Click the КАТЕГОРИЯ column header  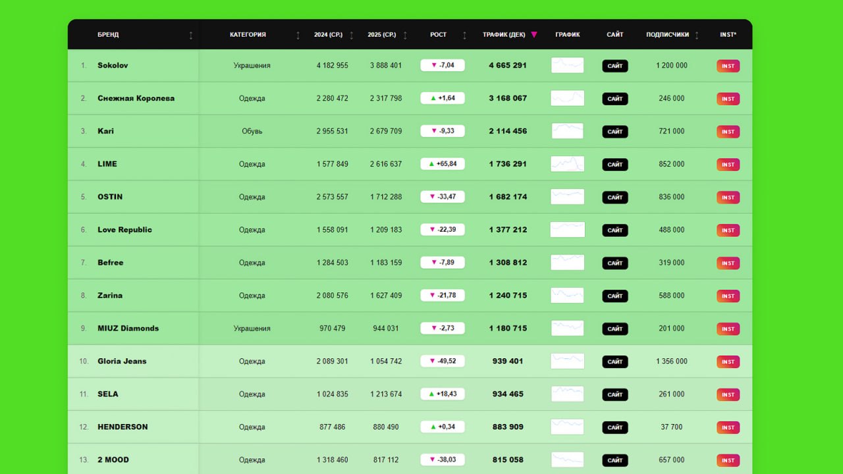point(248,35)
